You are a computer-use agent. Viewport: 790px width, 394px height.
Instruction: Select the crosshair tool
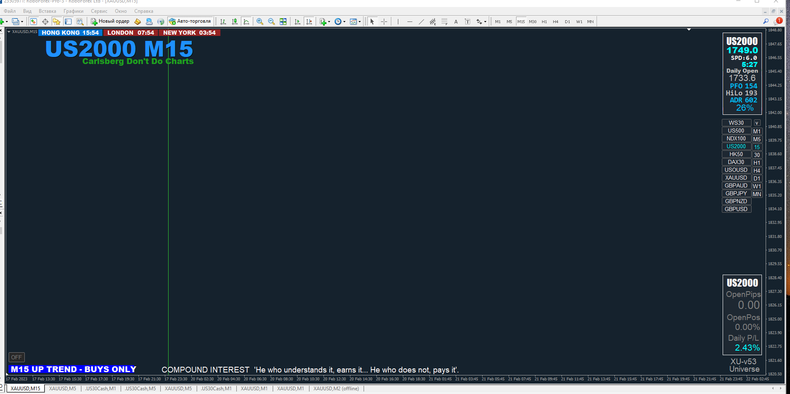point(384,21)
